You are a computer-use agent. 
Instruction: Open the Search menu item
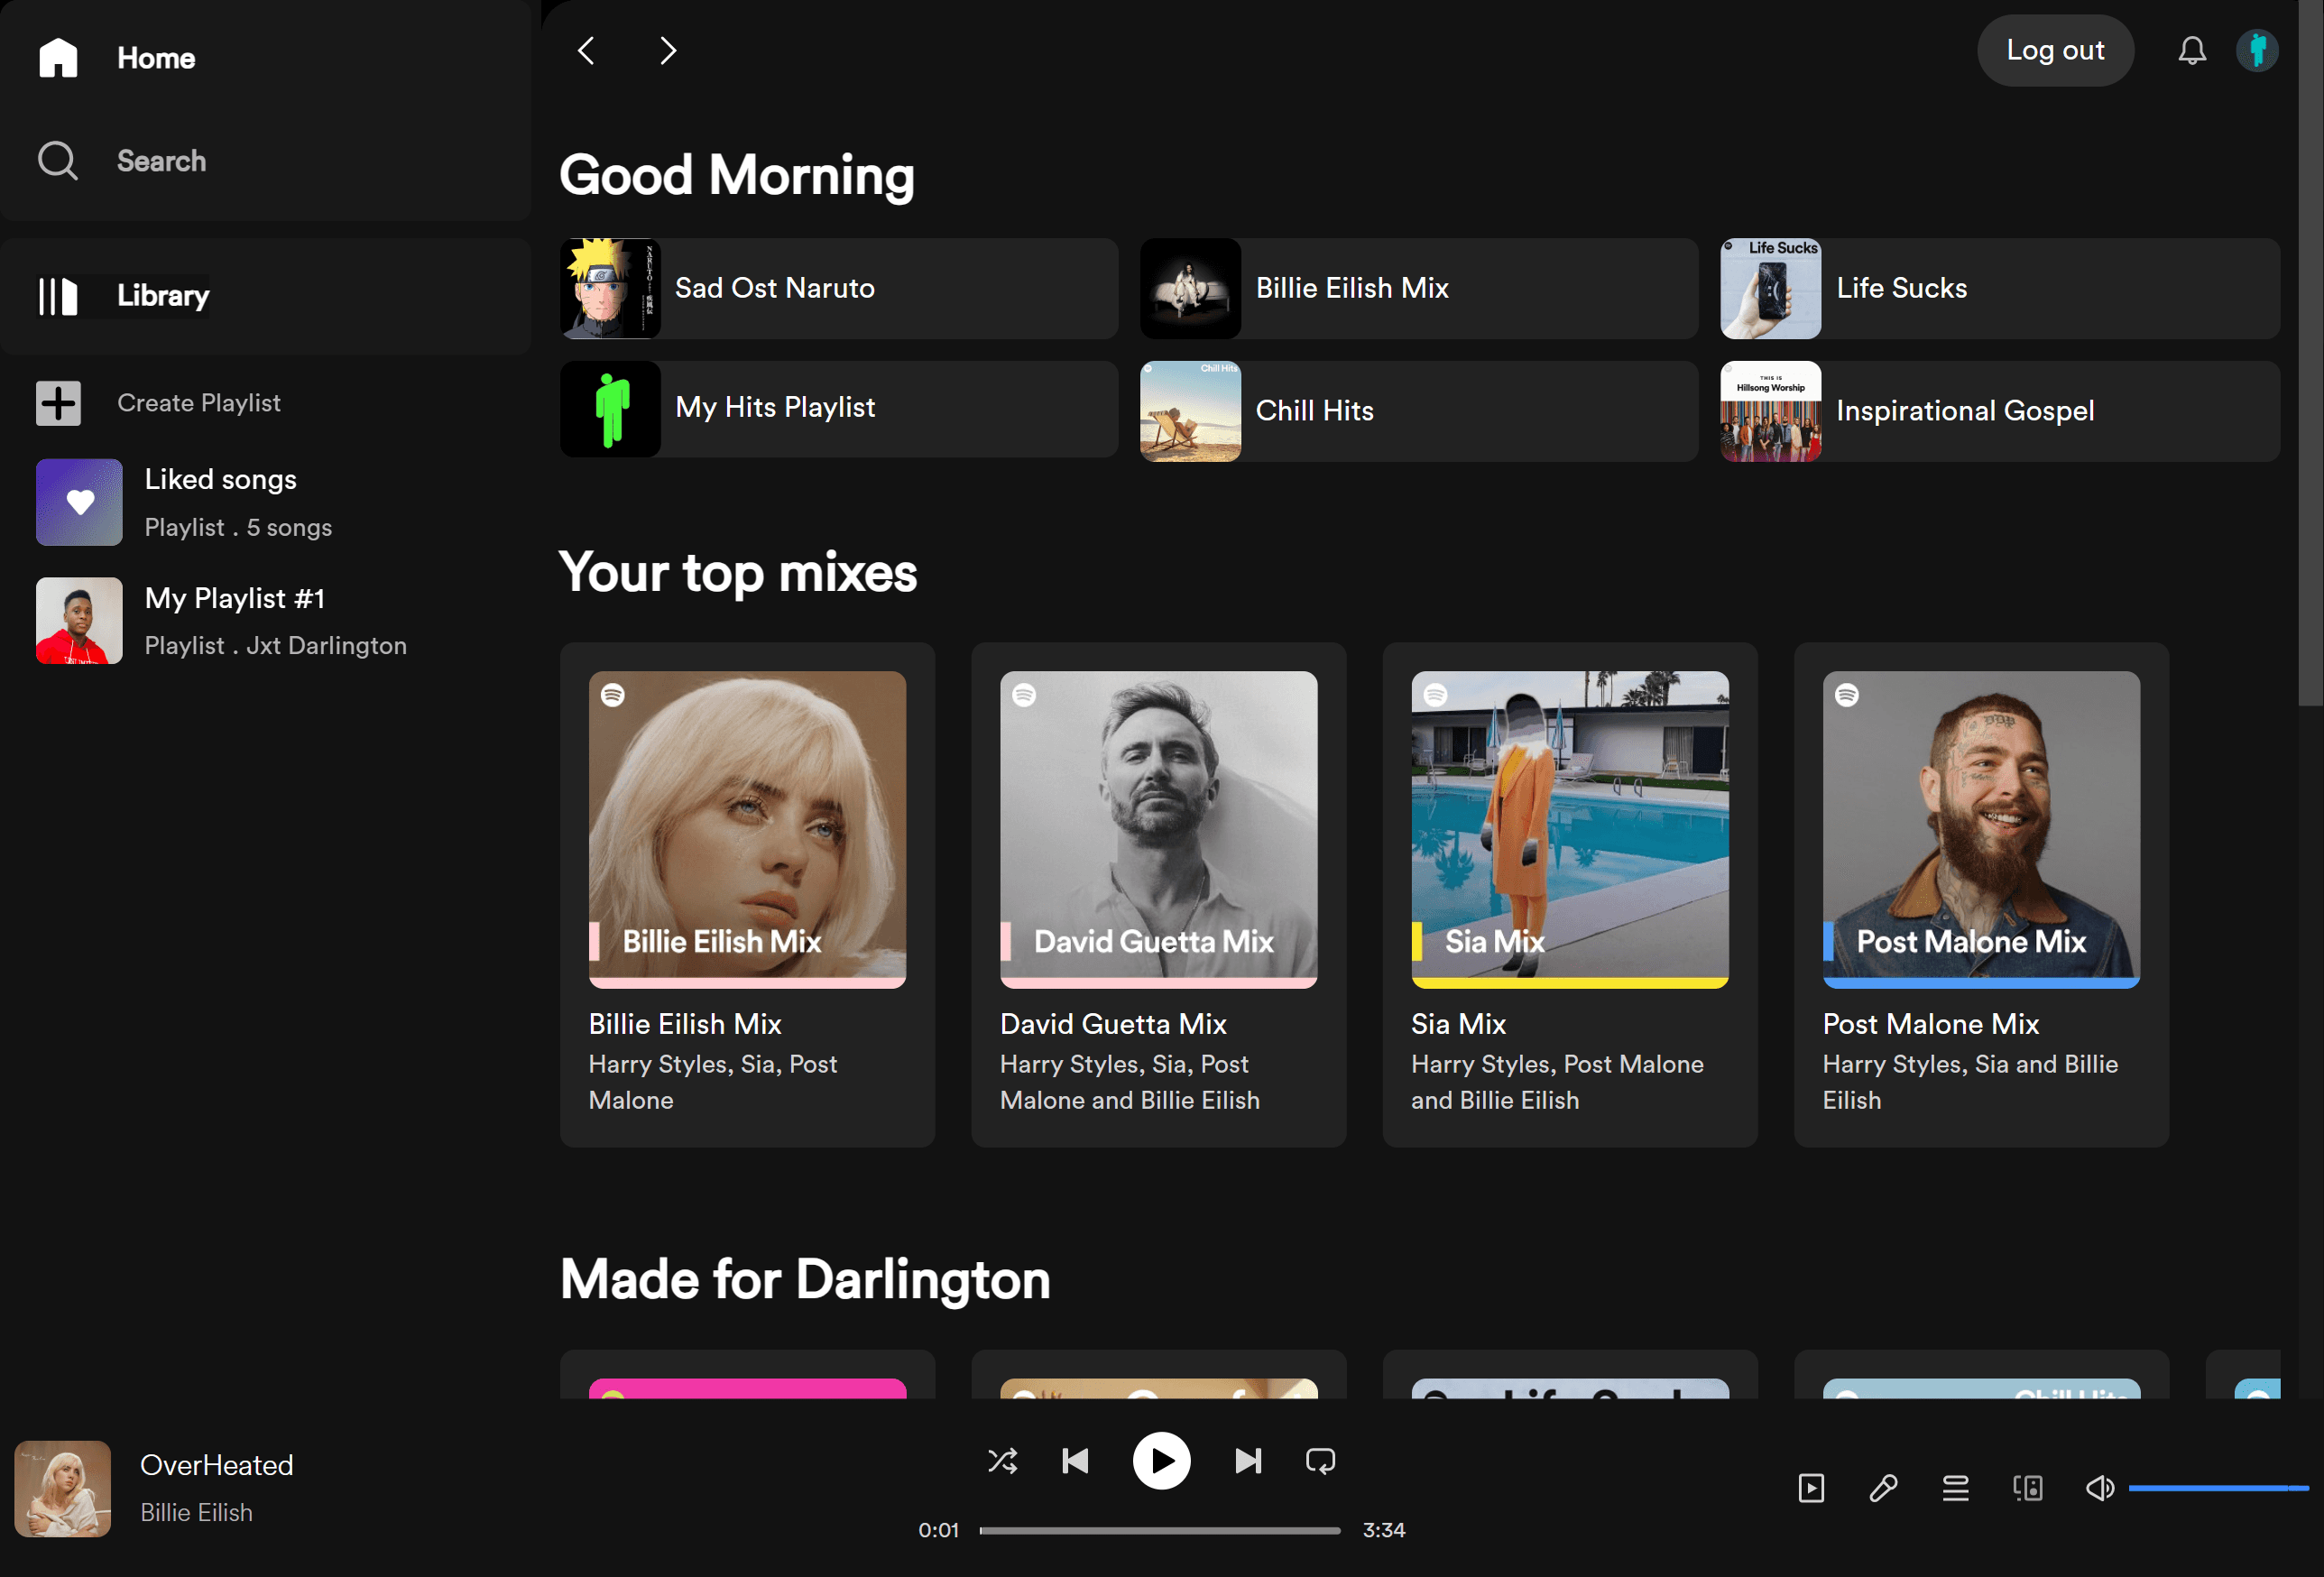pos(160,161)
